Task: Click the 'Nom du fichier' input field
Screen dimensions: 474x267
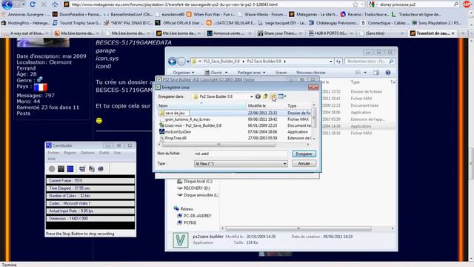Action: [x=240, y=154]
